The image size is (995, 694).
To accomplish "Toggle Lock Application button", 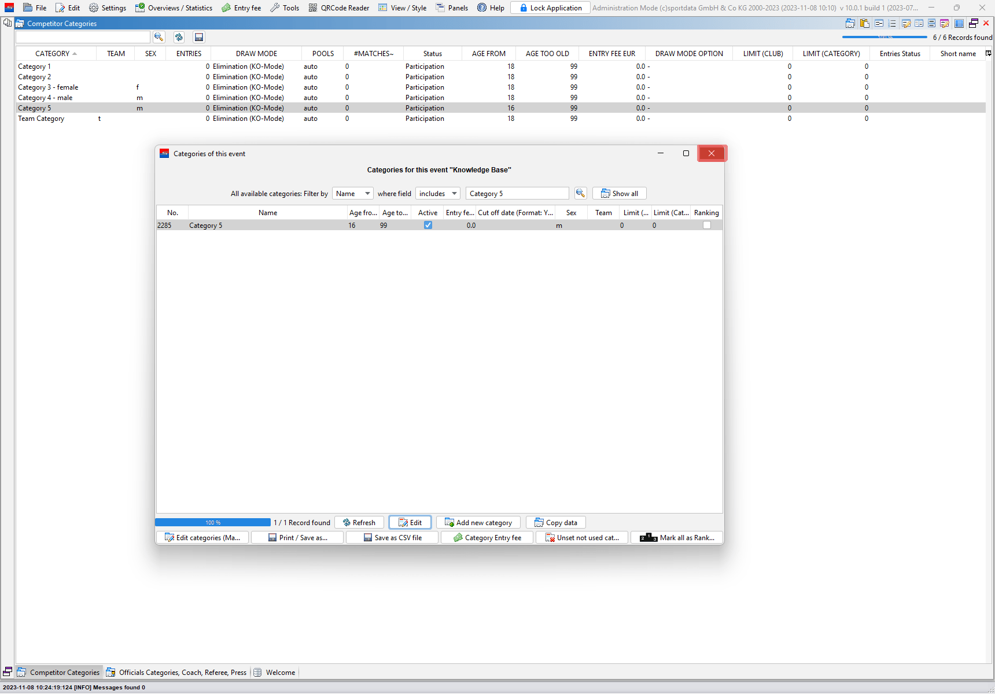I will pos(550,8).
